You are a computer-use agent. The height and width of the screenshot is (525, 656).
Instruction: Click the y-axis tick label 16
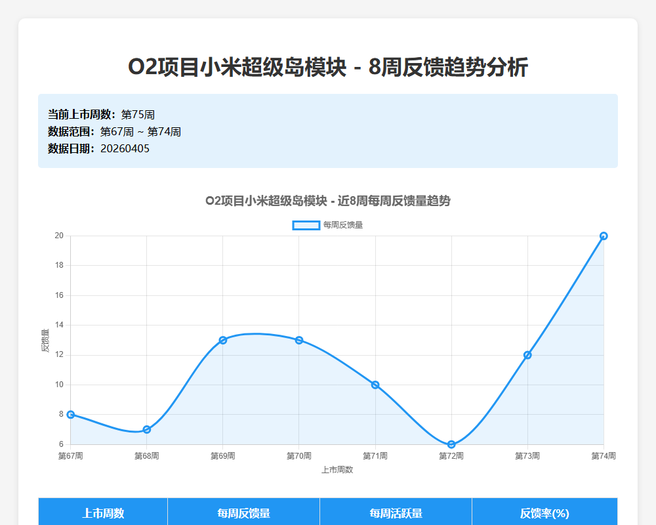59,295
